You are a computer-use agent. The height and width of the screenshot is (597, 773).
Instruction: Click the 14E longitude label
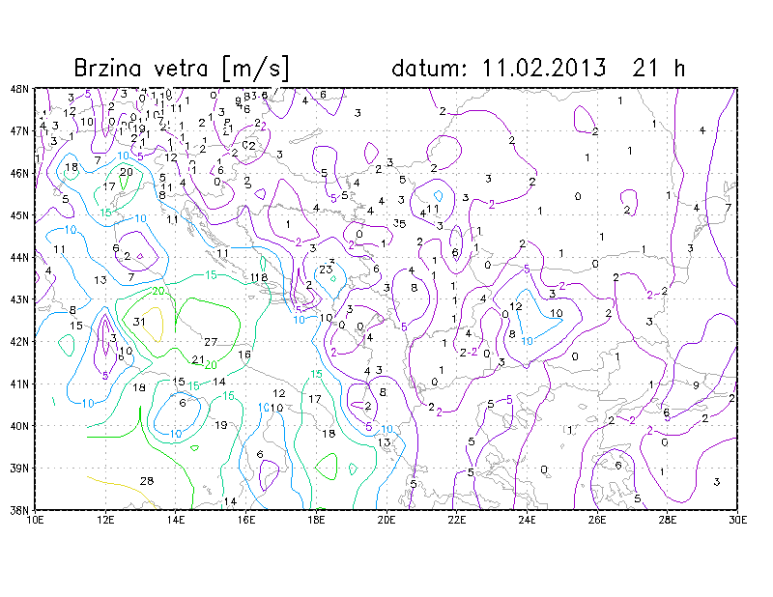(x=176, y=520)
